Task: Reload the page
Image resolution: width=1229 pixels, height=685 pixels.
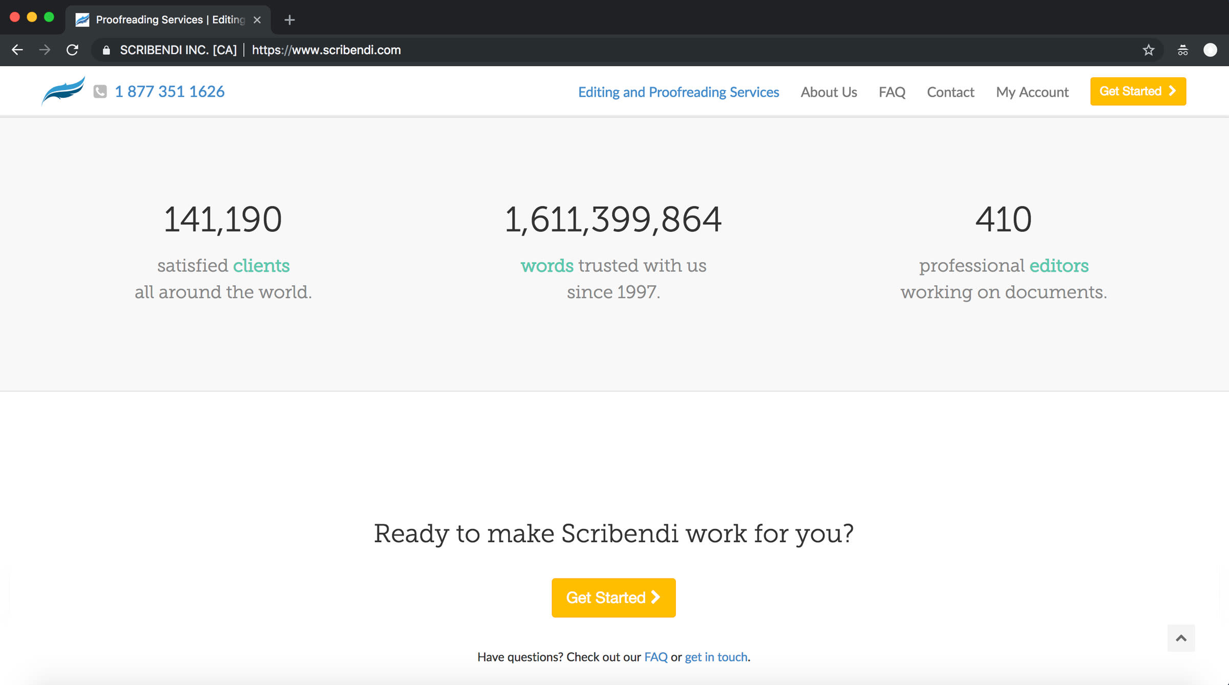Action: (72, 50)
